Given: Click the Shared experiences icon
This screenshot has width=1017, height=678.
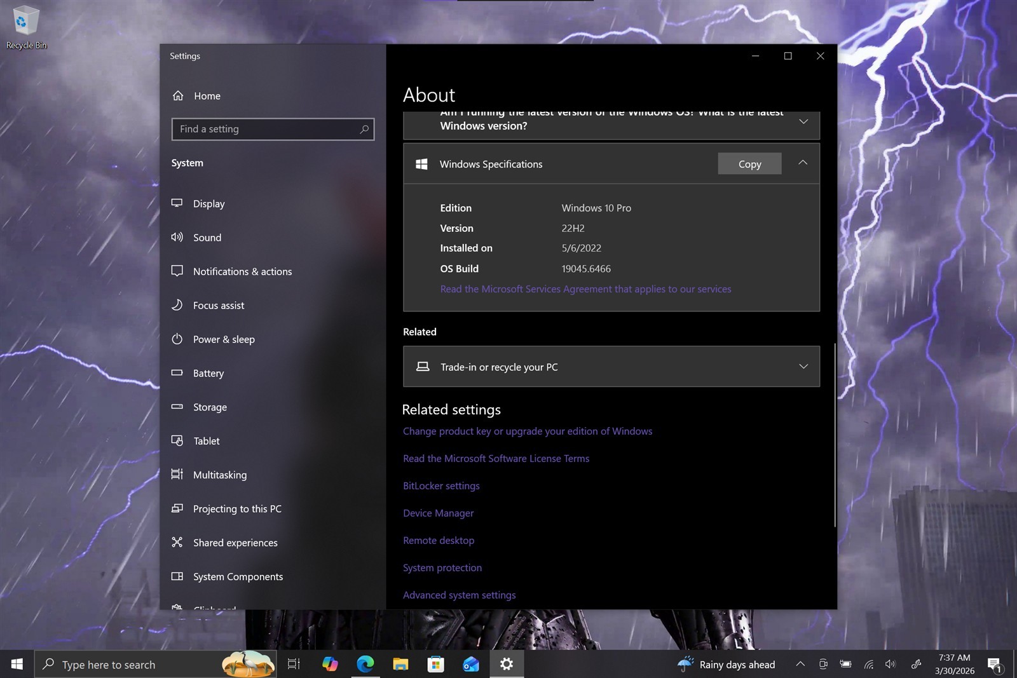Looking at the screenshot, I should [177, 542].
